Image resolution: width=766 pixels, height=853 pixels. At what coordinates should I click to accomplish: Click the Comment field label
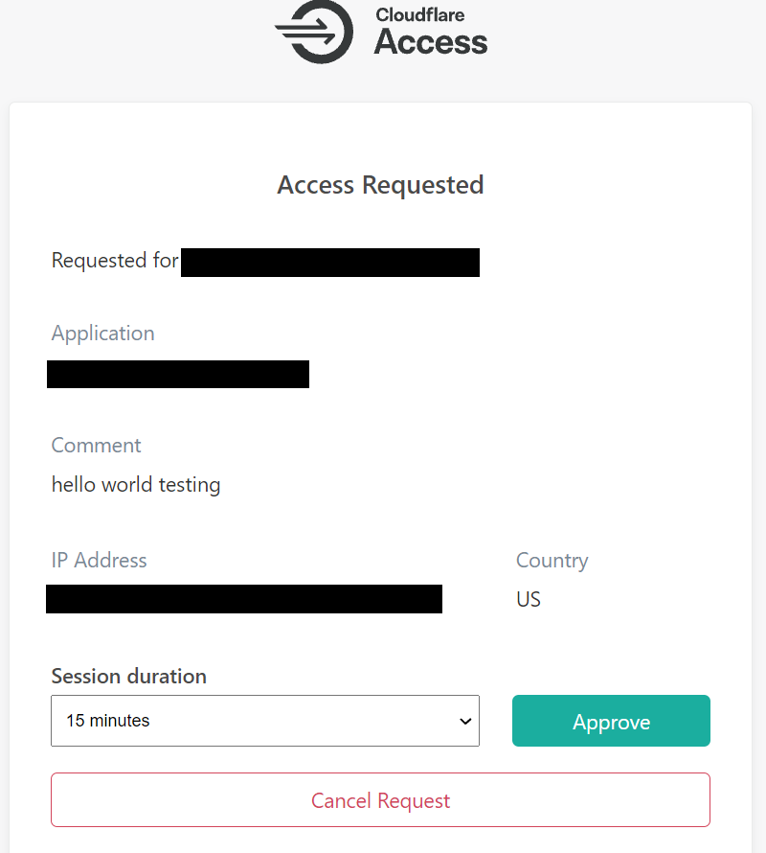click(x=96, y=445)
